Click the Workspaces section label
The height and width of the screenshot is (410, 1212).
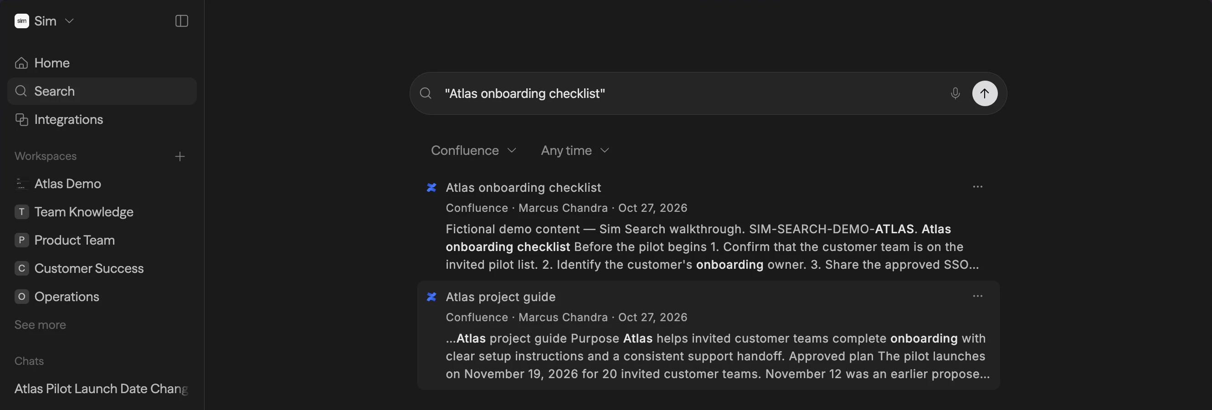pos(46,156)
